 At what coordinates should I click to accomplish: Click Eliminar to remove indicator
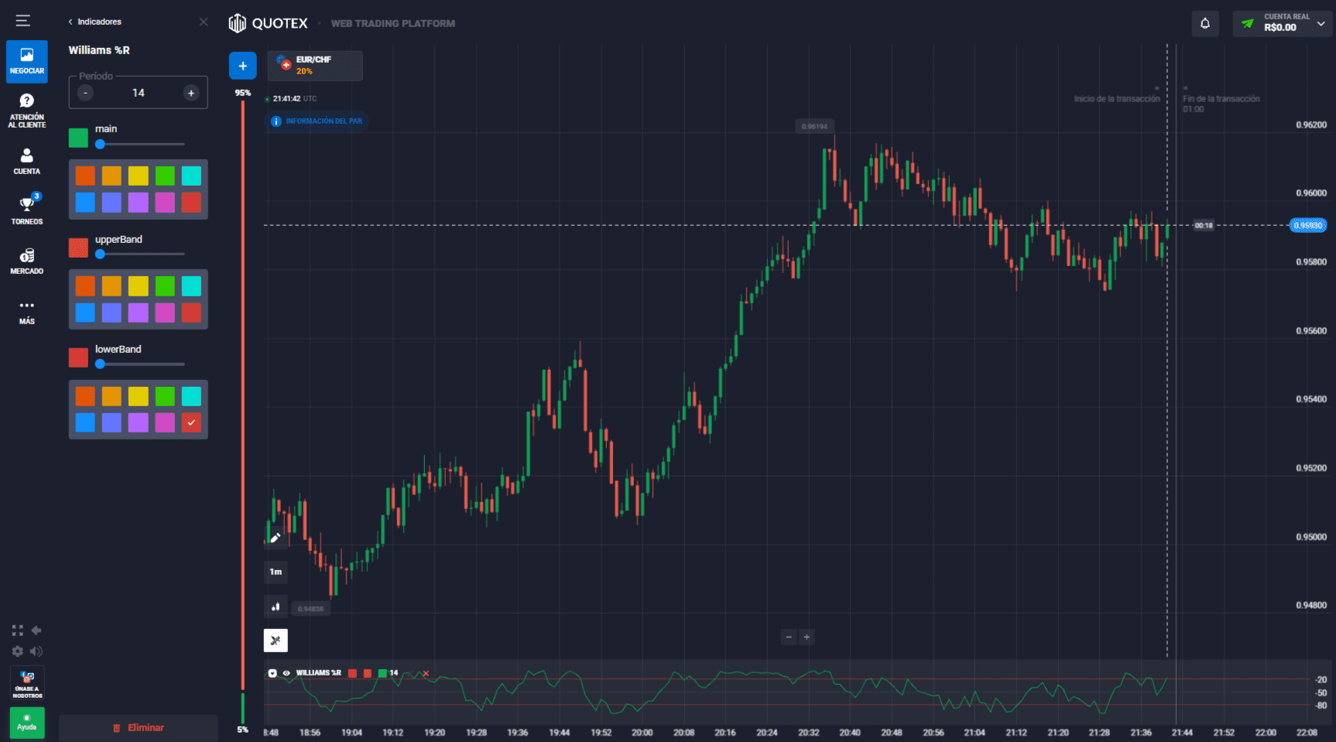click(x=139, y=728)
